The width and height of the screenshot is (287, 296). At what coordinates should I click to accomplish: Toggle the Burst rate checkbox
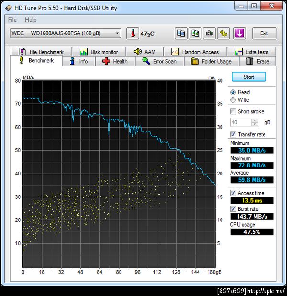click(x=233, y=209)
